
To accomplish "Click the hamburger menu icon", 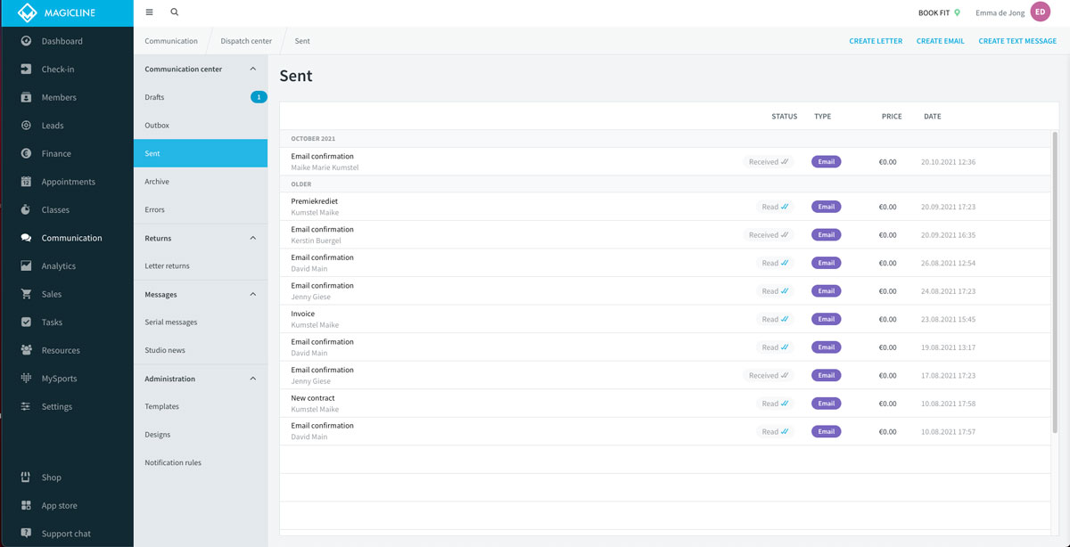I will [149, 12].
